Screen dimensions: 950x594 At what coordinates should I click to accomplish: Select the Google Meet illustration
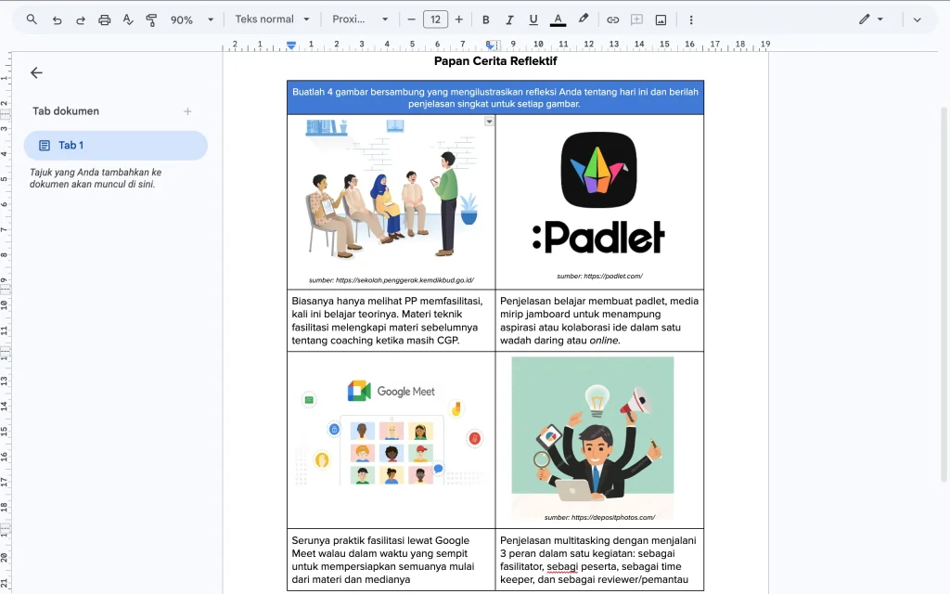(x=391, y=433)
